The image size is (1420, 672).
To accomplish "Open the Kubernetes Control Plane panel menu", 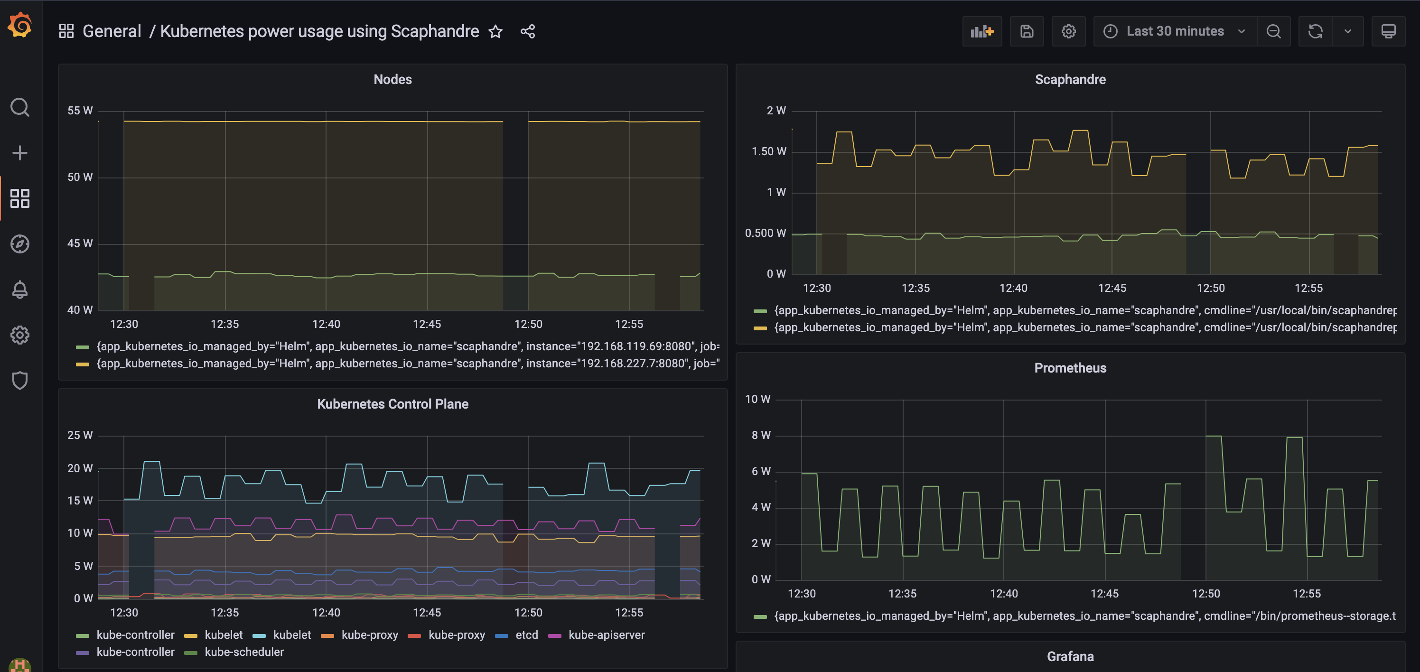I will click(x=392, y=404).
